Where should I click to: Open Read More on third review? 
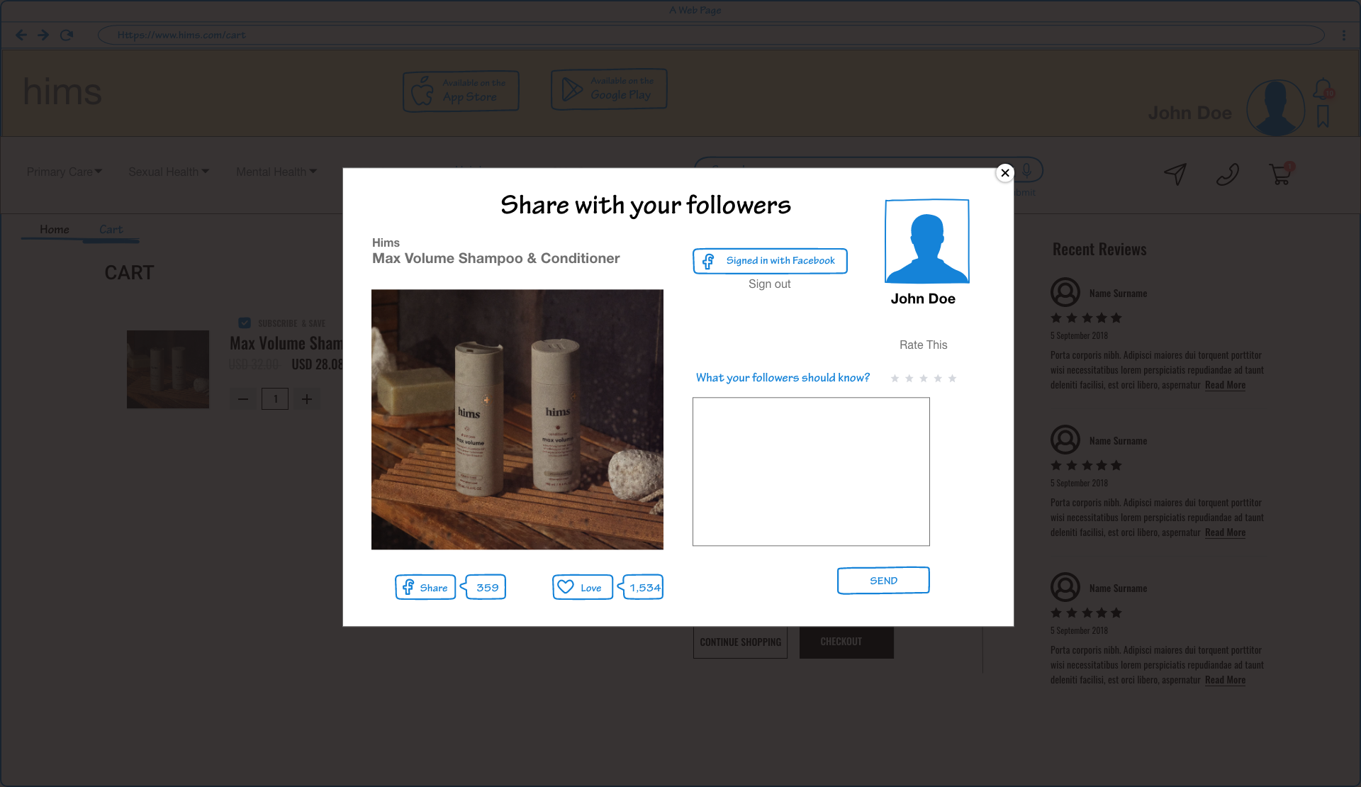pos(1225,680)
